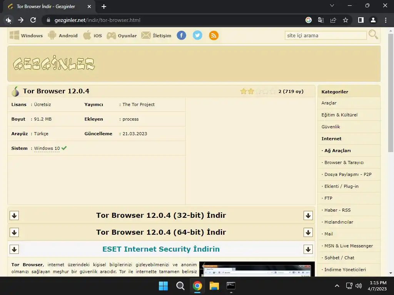394x295 pixels.
Task: Click left download arrow on 32-bit row
Action: 14,215
